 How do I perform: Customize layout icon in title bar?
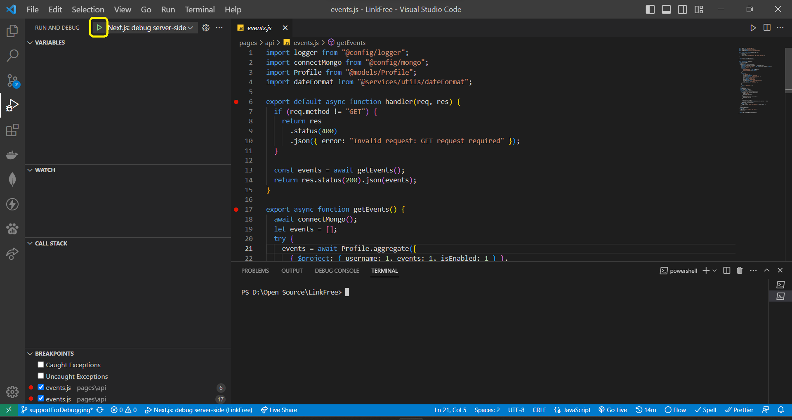pos(699,9)
